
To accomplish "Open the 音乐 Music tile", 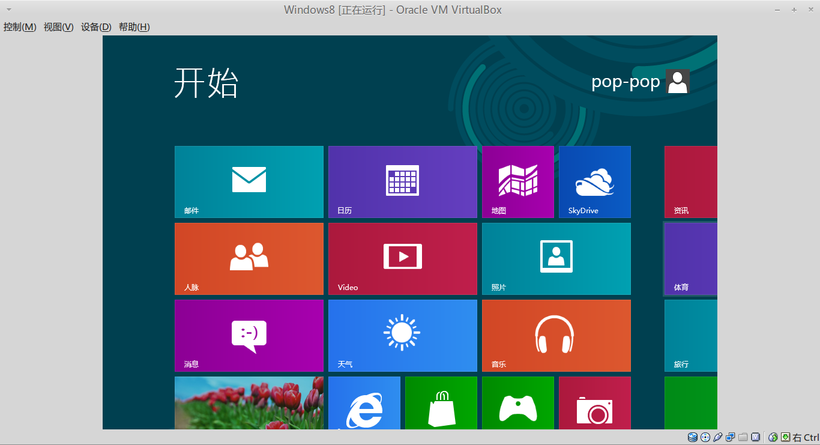I will [556, 336].
